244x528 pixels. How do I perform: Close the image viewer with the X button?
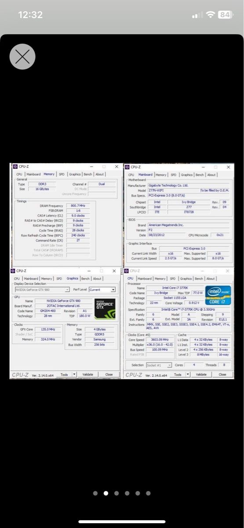pyautogui.click(x=22, y=57)
